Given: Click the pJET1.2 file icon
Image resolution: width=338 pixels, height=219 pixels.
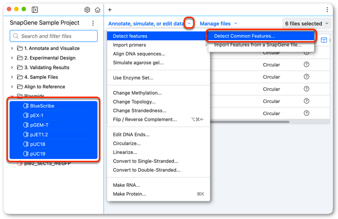Looking at the screenshot, I should [x=26, y=134].
